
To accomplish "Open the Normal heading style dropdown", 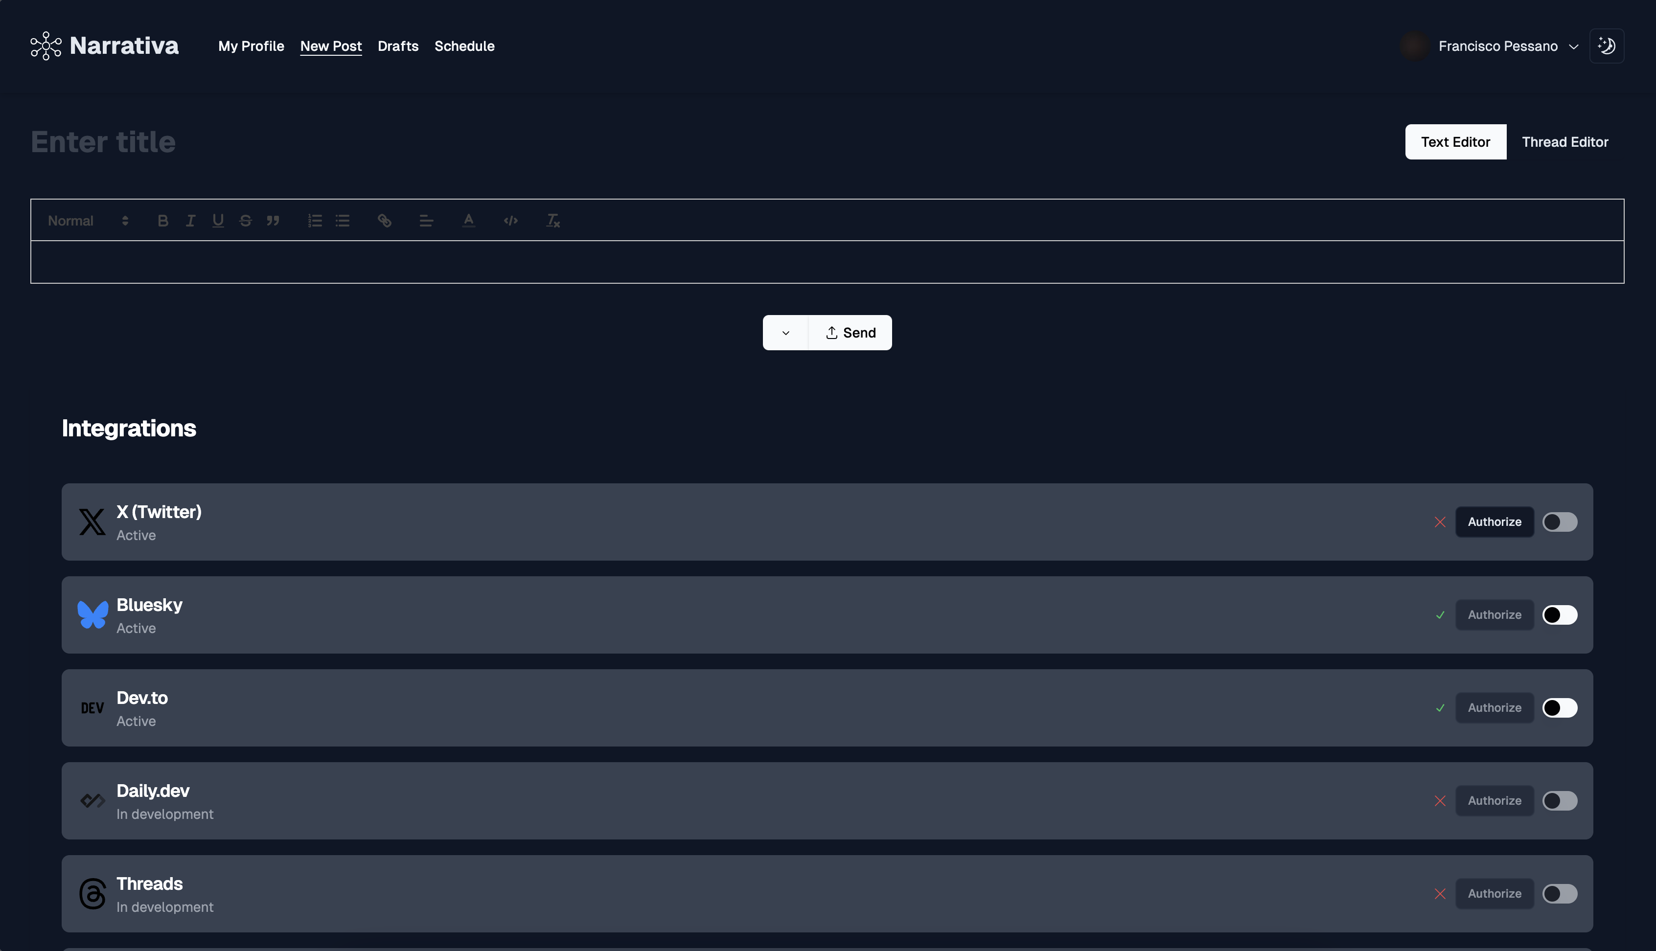I will (x=88, y=221).
